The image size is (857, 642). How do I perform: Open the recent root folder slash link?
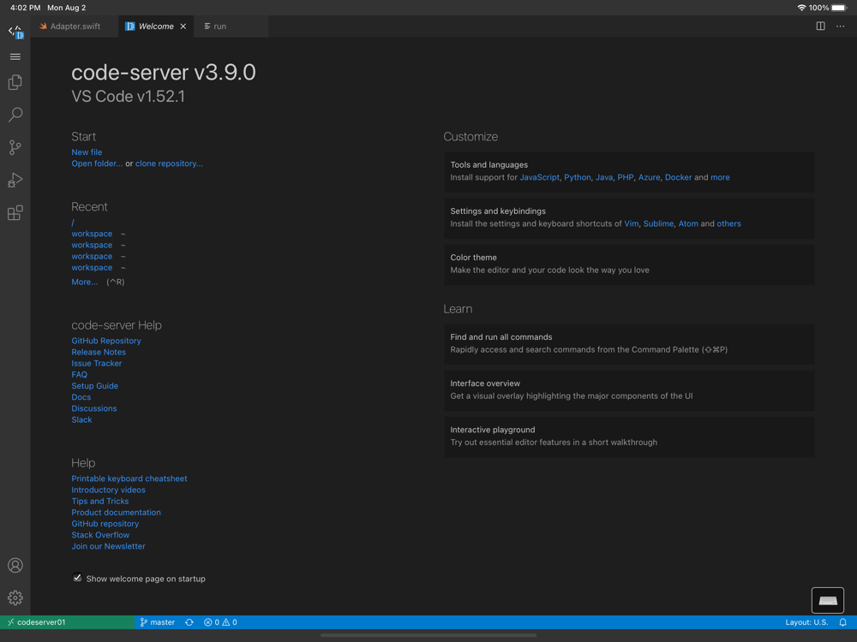coord(73,223)
